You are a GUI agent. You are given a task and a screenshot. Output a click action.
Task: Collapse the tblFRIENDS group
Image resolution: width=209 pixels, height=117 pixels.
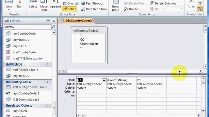click(x=47, y=64)
